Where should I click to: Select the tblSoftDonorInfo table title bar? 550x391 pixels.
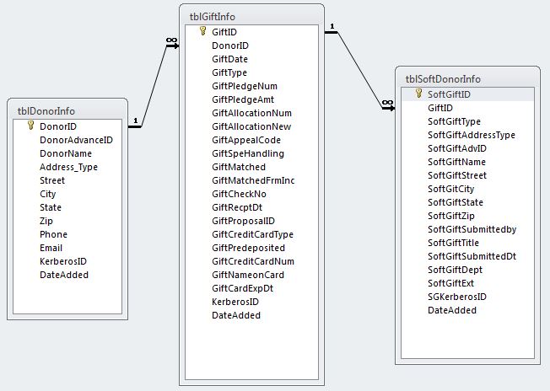point(467,79)
